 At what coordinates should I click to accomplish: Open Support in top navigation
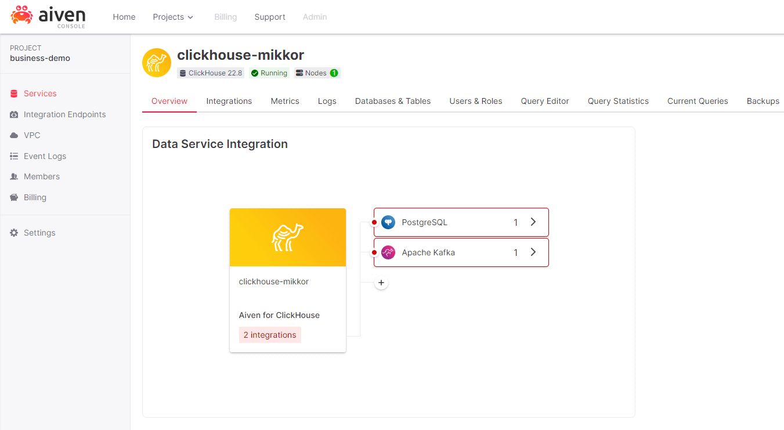pyautogui.click(x=270, y=17)
